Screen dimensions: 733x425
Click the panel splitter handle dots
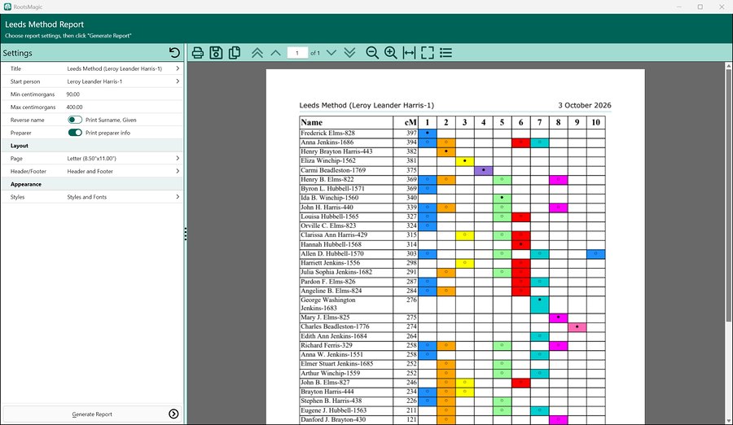pos(186,234)
